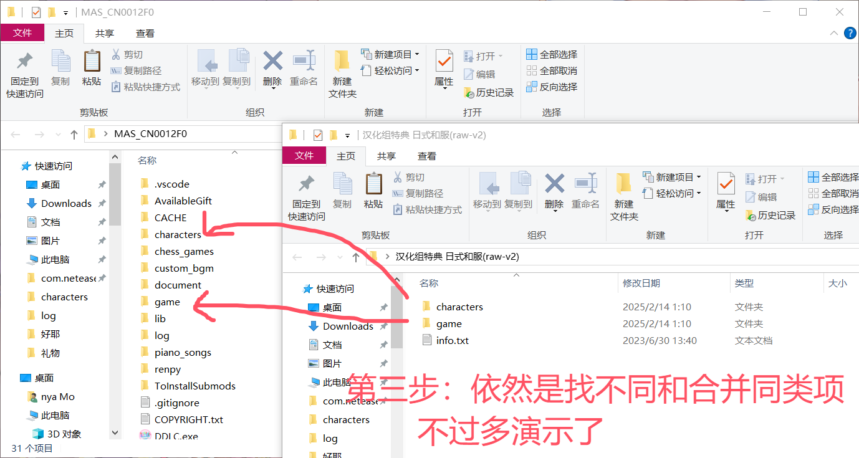The image size is (859, 458).
Task: Click 反向选择 in the back window
Action: click(552, 87)
